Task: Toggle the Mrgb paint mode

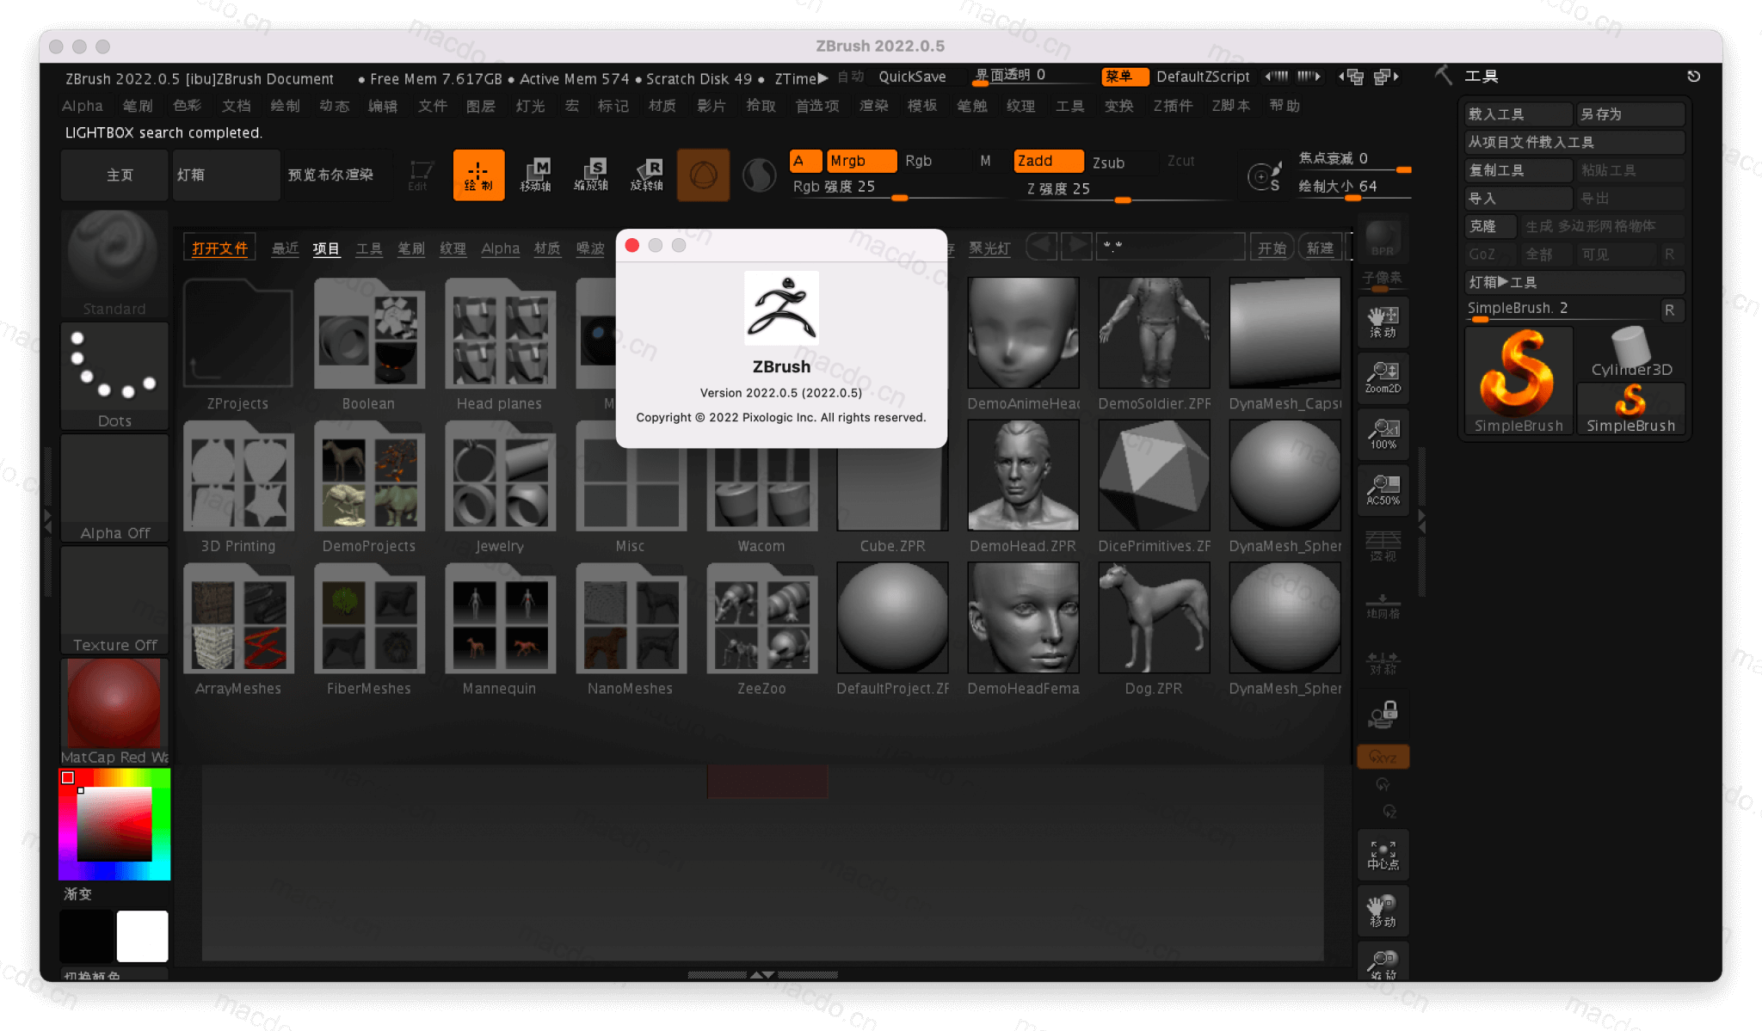Action: coord(860,161)
